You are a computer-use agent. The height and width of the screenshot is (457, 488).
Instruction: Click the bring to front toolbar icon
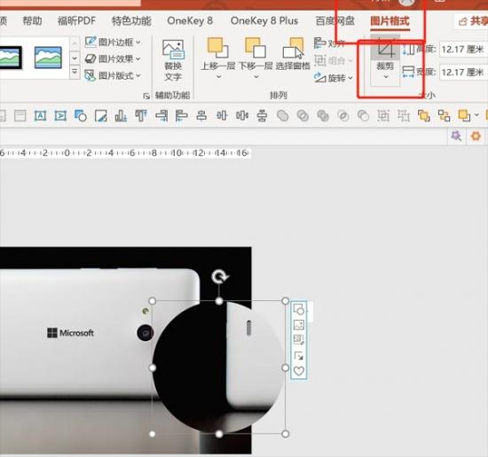point(423,116)
